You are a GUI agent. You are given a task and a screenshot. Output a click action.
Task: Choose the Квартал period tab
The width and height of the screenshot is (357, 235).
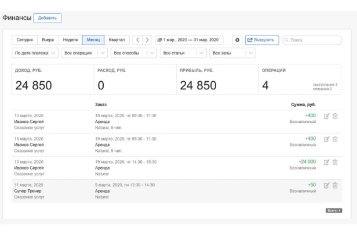[116, 40]
